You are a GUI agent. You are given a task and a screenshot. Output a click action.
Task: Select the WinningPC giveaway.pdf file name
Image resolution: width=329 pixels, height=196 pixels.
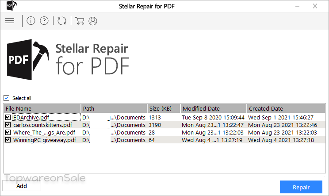[45, 140]
